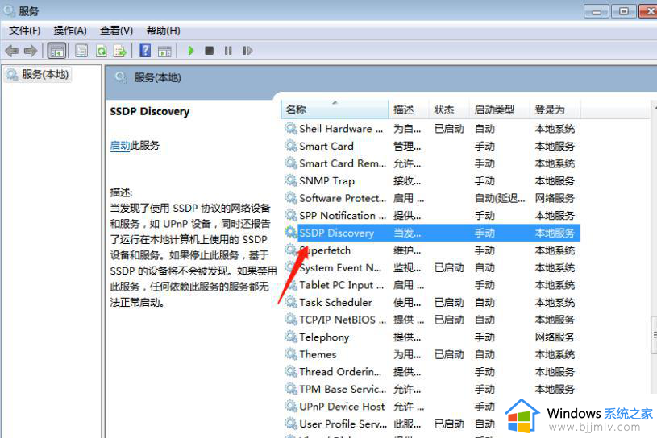
Task: Select the Tablet PC Input service
Action: pos(431,285)
